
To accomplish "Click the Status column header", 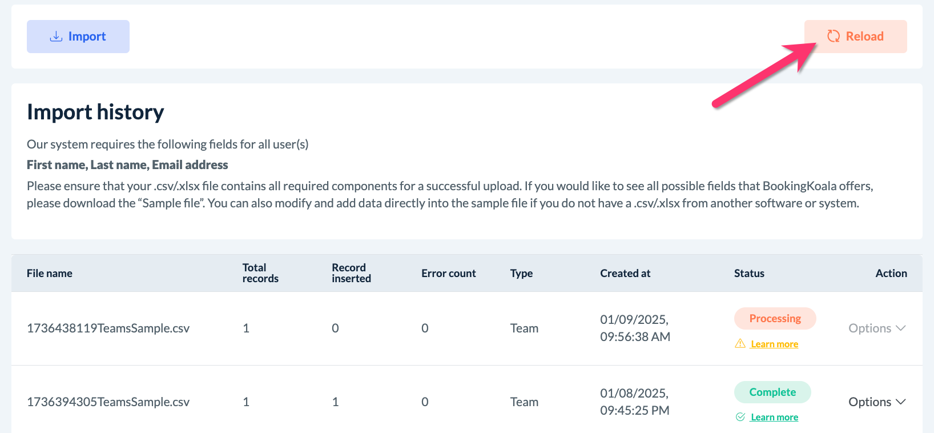I will [x=749, y=273].
